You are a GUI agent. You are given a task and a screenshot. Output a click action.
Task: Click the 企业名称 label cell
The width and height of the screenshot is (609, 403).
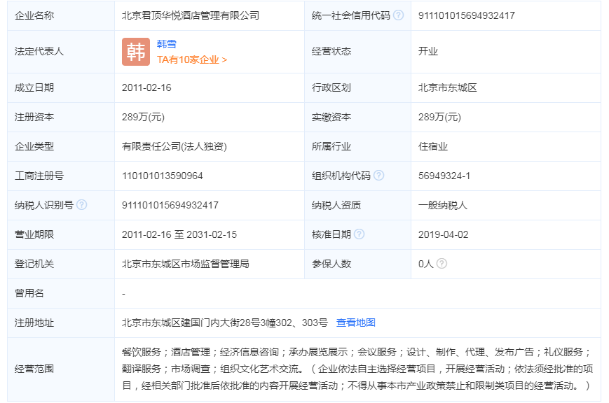(x=61, y=15)
